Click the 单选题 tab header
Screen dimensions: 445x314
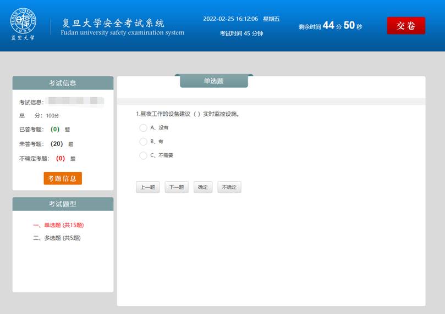tap(214, 81)
